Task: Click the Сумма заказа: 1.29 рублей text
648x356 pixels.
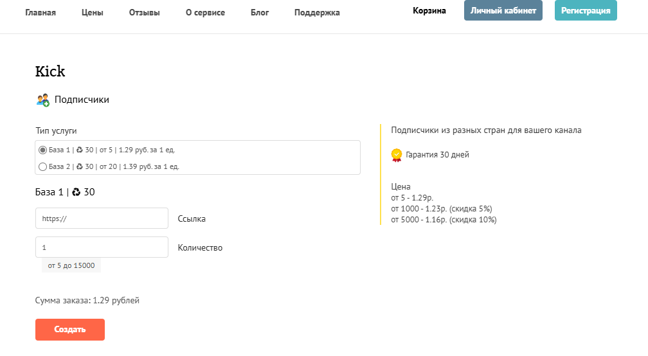Action: tap(87, 300)
